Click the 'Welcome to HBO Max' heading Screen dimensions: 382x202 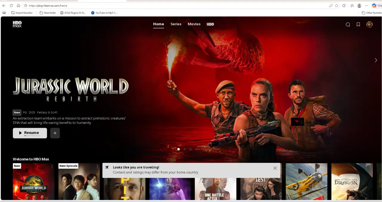point(31,159)
